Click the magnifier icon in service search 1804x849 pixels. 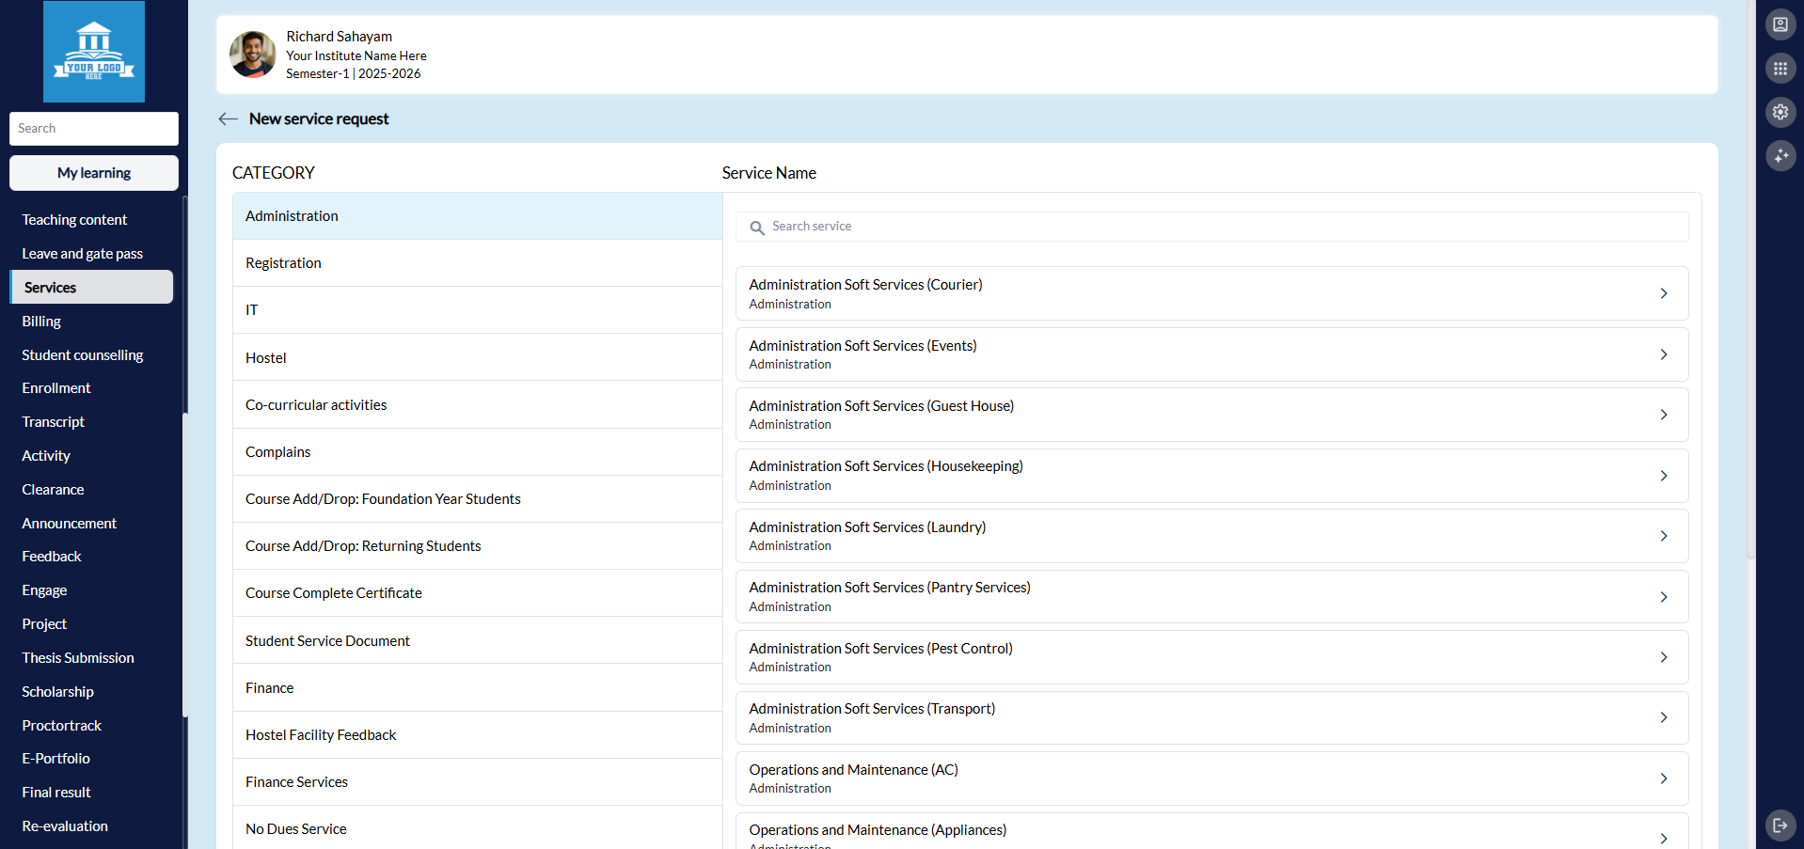pos(756,228)
